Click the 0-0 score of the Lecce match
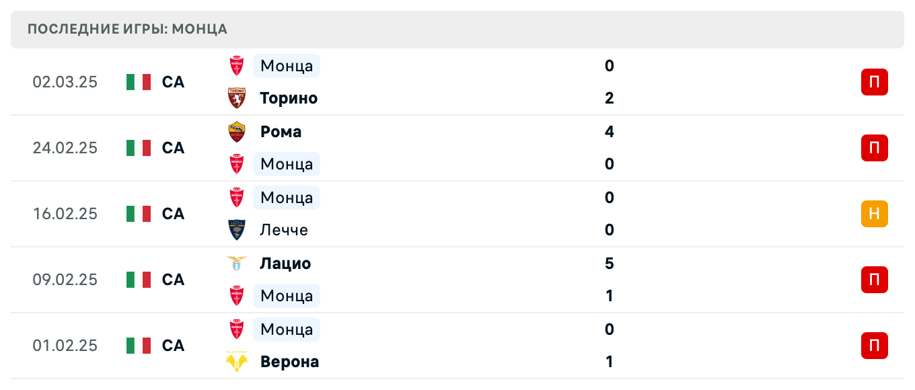The height and width of the screenshot is (390, 915). pyautogui.click(x=609, y=214)
